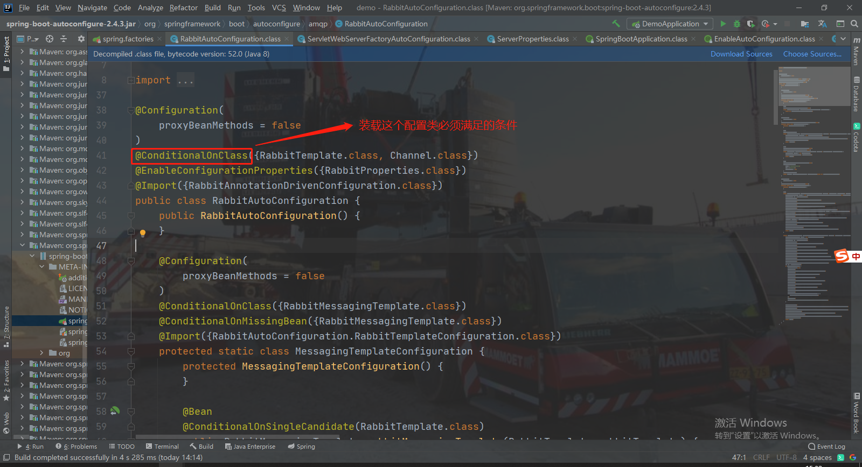The image size is (862, 467).
Task: Open the Project Structure dialog icon
Action: point(804,24)
